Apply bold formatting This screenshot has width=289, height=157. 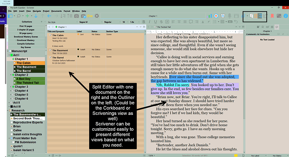(x=144, y=22)
